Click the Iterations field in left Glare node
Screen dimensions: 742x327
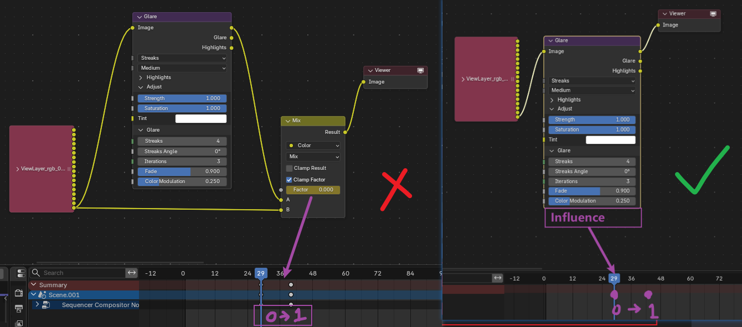tap(182, 162)
